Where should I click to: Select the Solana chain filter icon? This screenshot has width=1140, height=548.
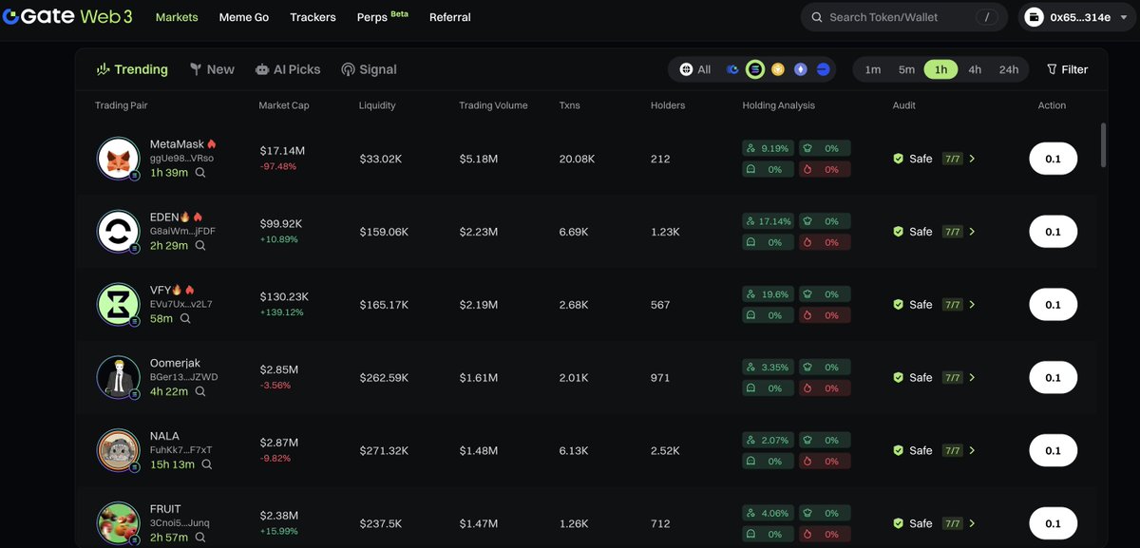[x=755, y=69]
